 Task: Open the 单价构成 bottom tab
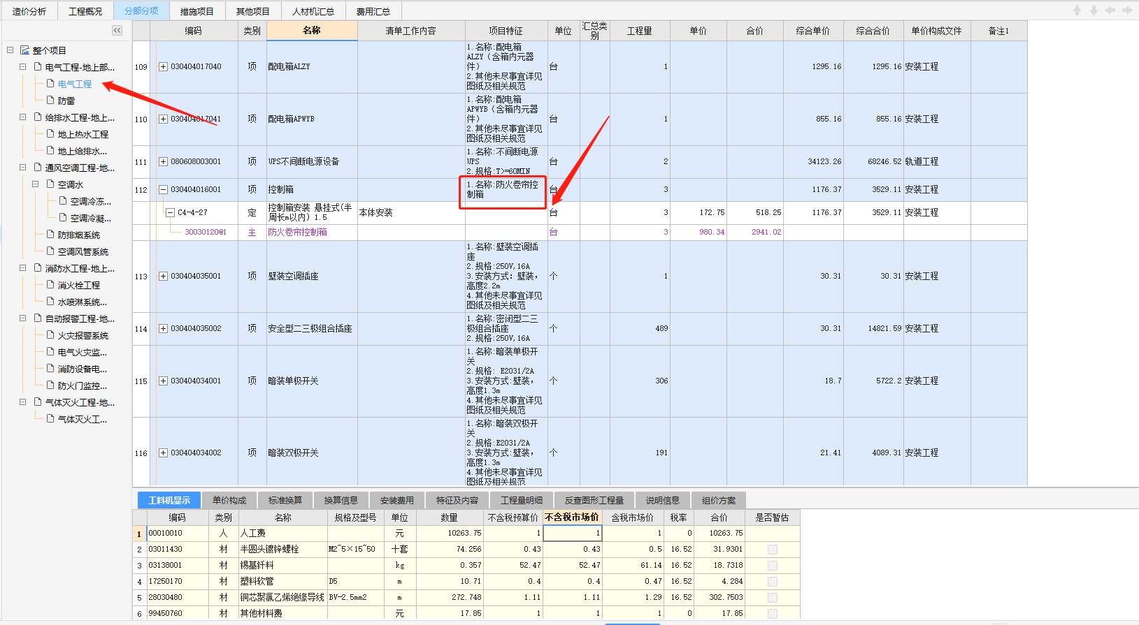coord(229,500)
